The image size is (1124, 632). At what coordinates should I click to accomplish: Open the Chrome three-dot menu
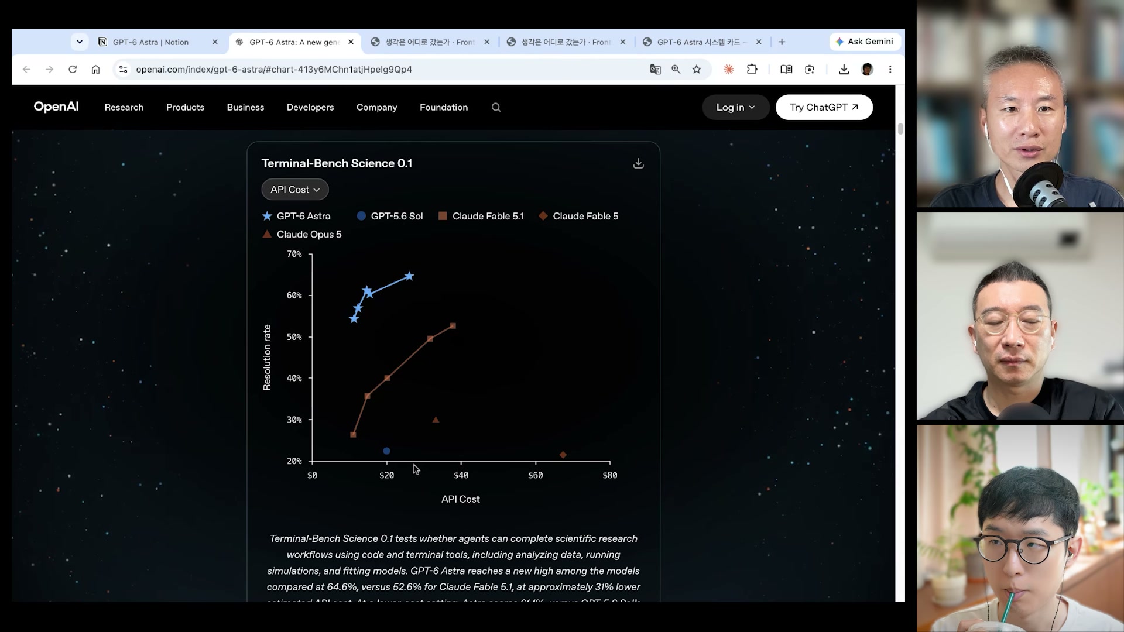890,69
